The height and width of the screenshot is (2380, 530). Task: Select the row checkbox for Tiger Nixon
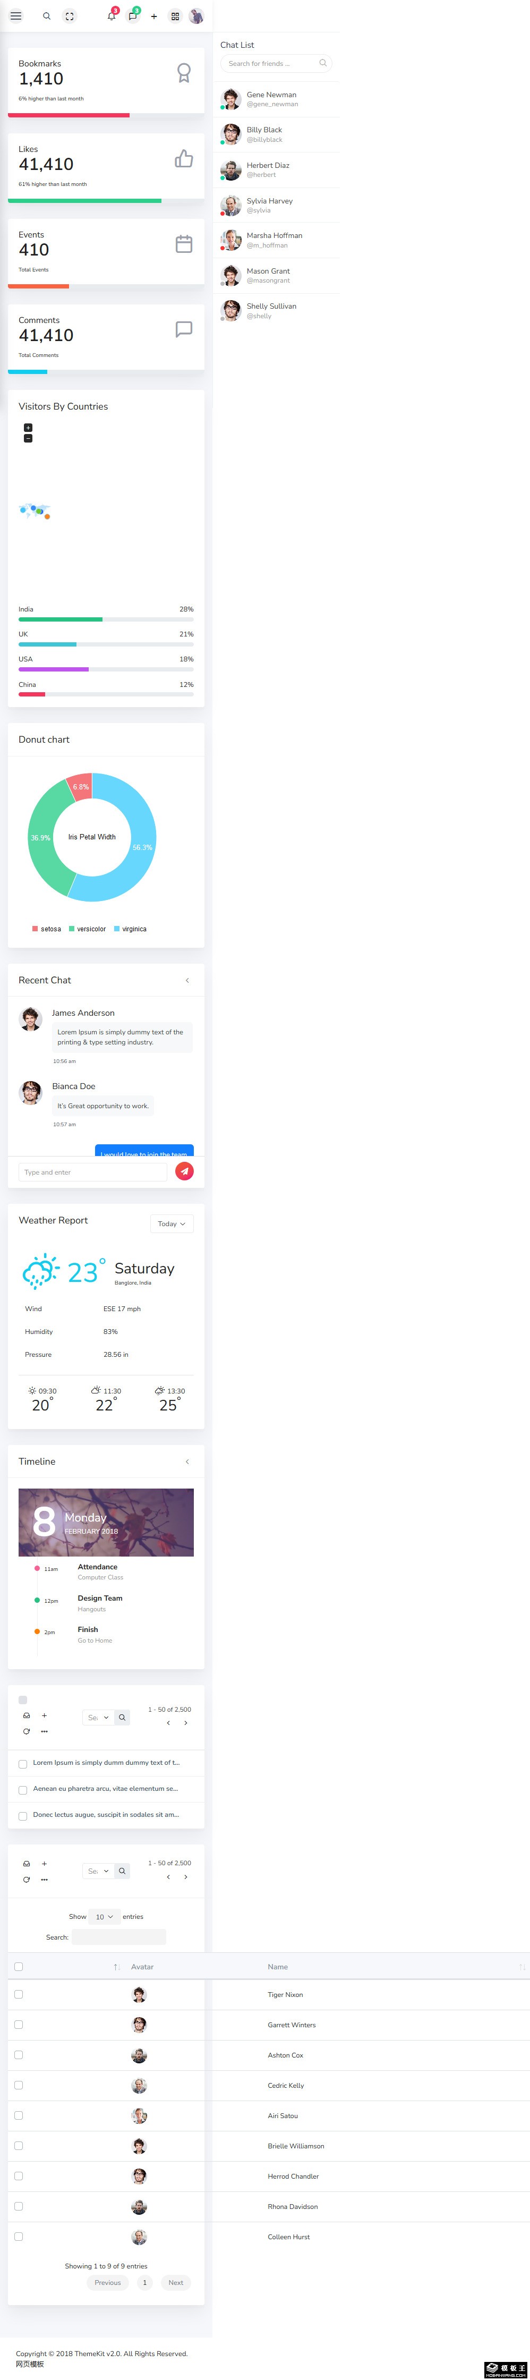[19, 1994]
